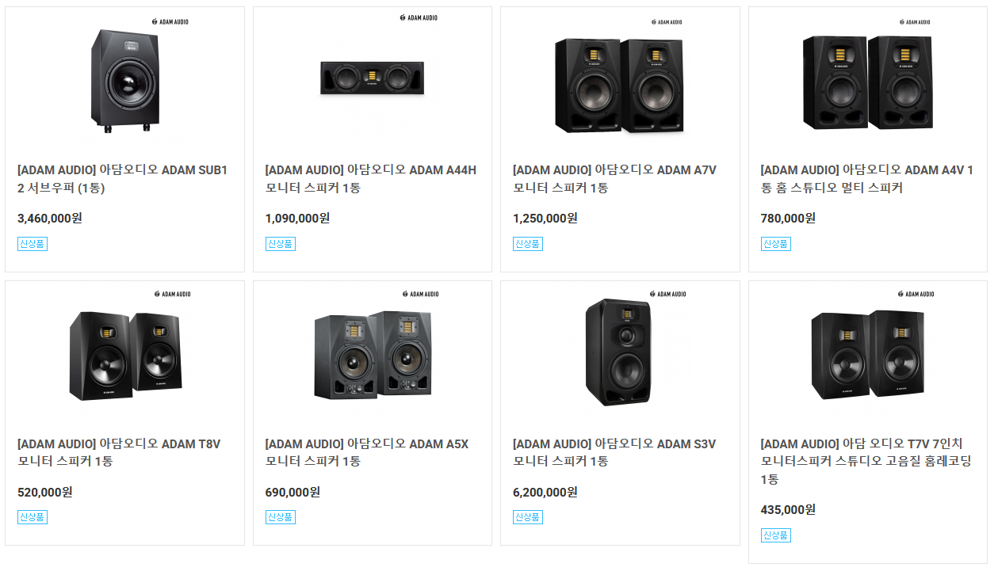The width and height of the screenshot is (998, 571).
Task: Click the 아담 오디오 T7V 7인치 title
Action: (x=866, y=461)
